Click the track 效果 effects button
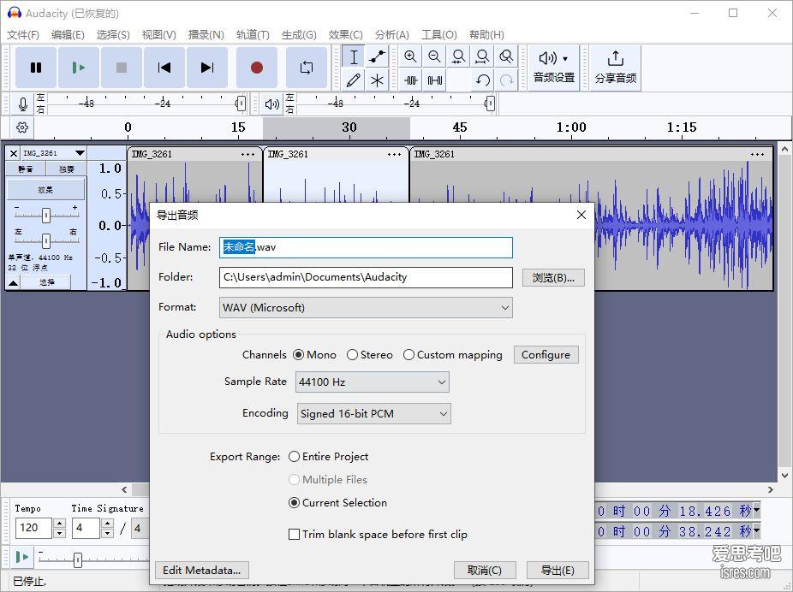 click(45, 190)
